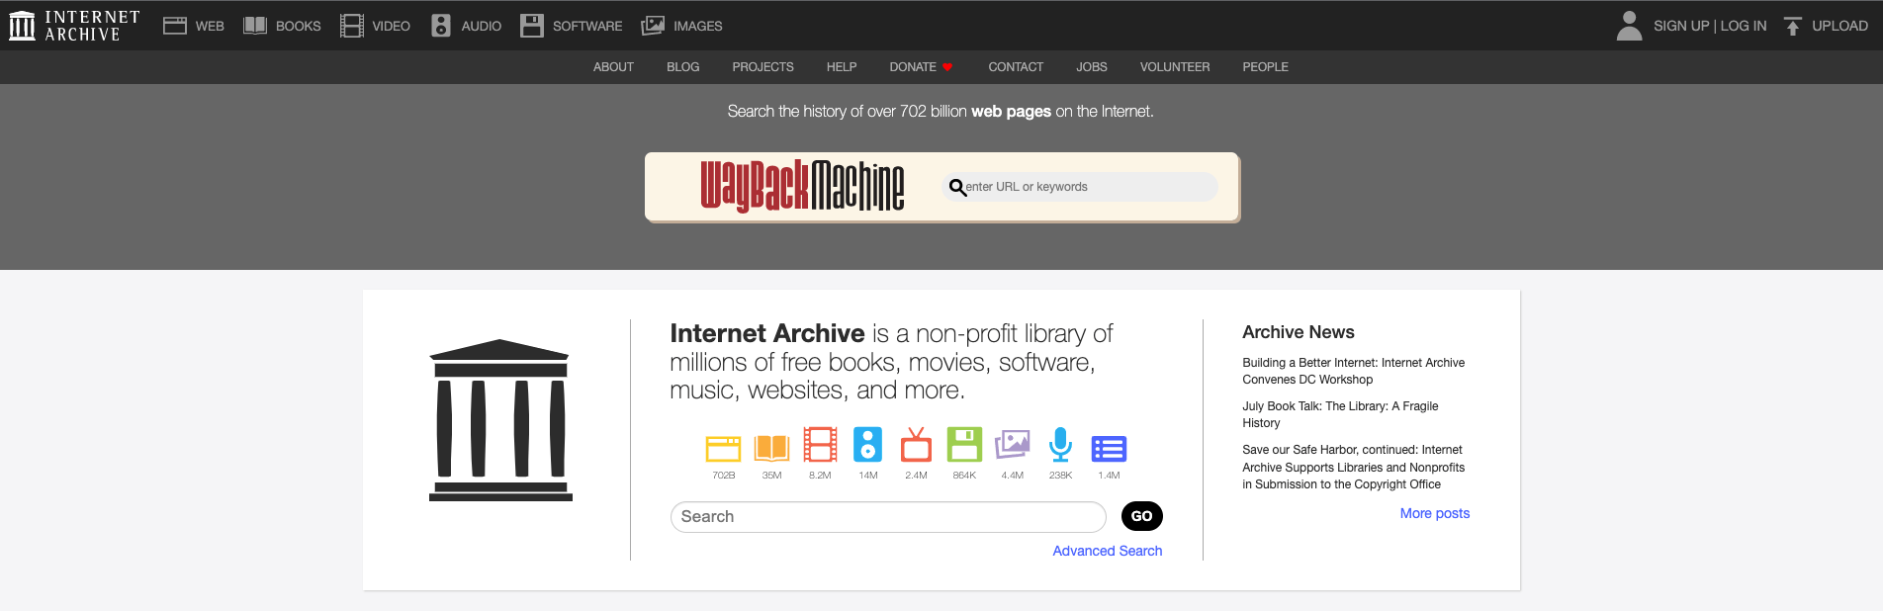Click the Internet Archive logo in top bar
This screenshot has width=1883, height=611.
pyautogui.click(x=74, y=26)
